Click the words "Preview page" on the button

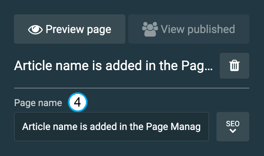coord(78,29)
